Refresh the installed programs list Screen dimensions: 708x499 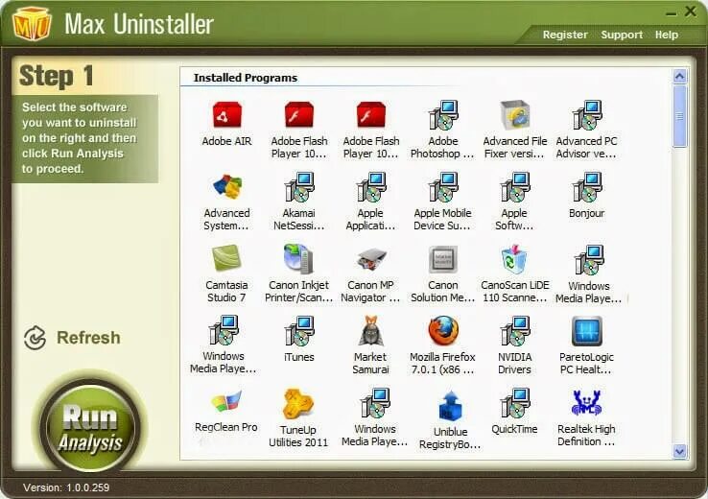[72, 338]
